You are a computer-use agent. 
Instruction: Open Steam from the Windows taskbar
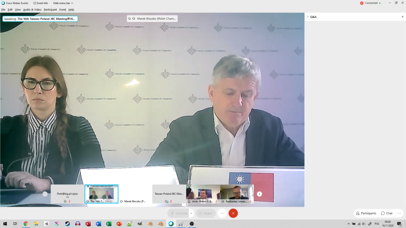tap(67, 224)
